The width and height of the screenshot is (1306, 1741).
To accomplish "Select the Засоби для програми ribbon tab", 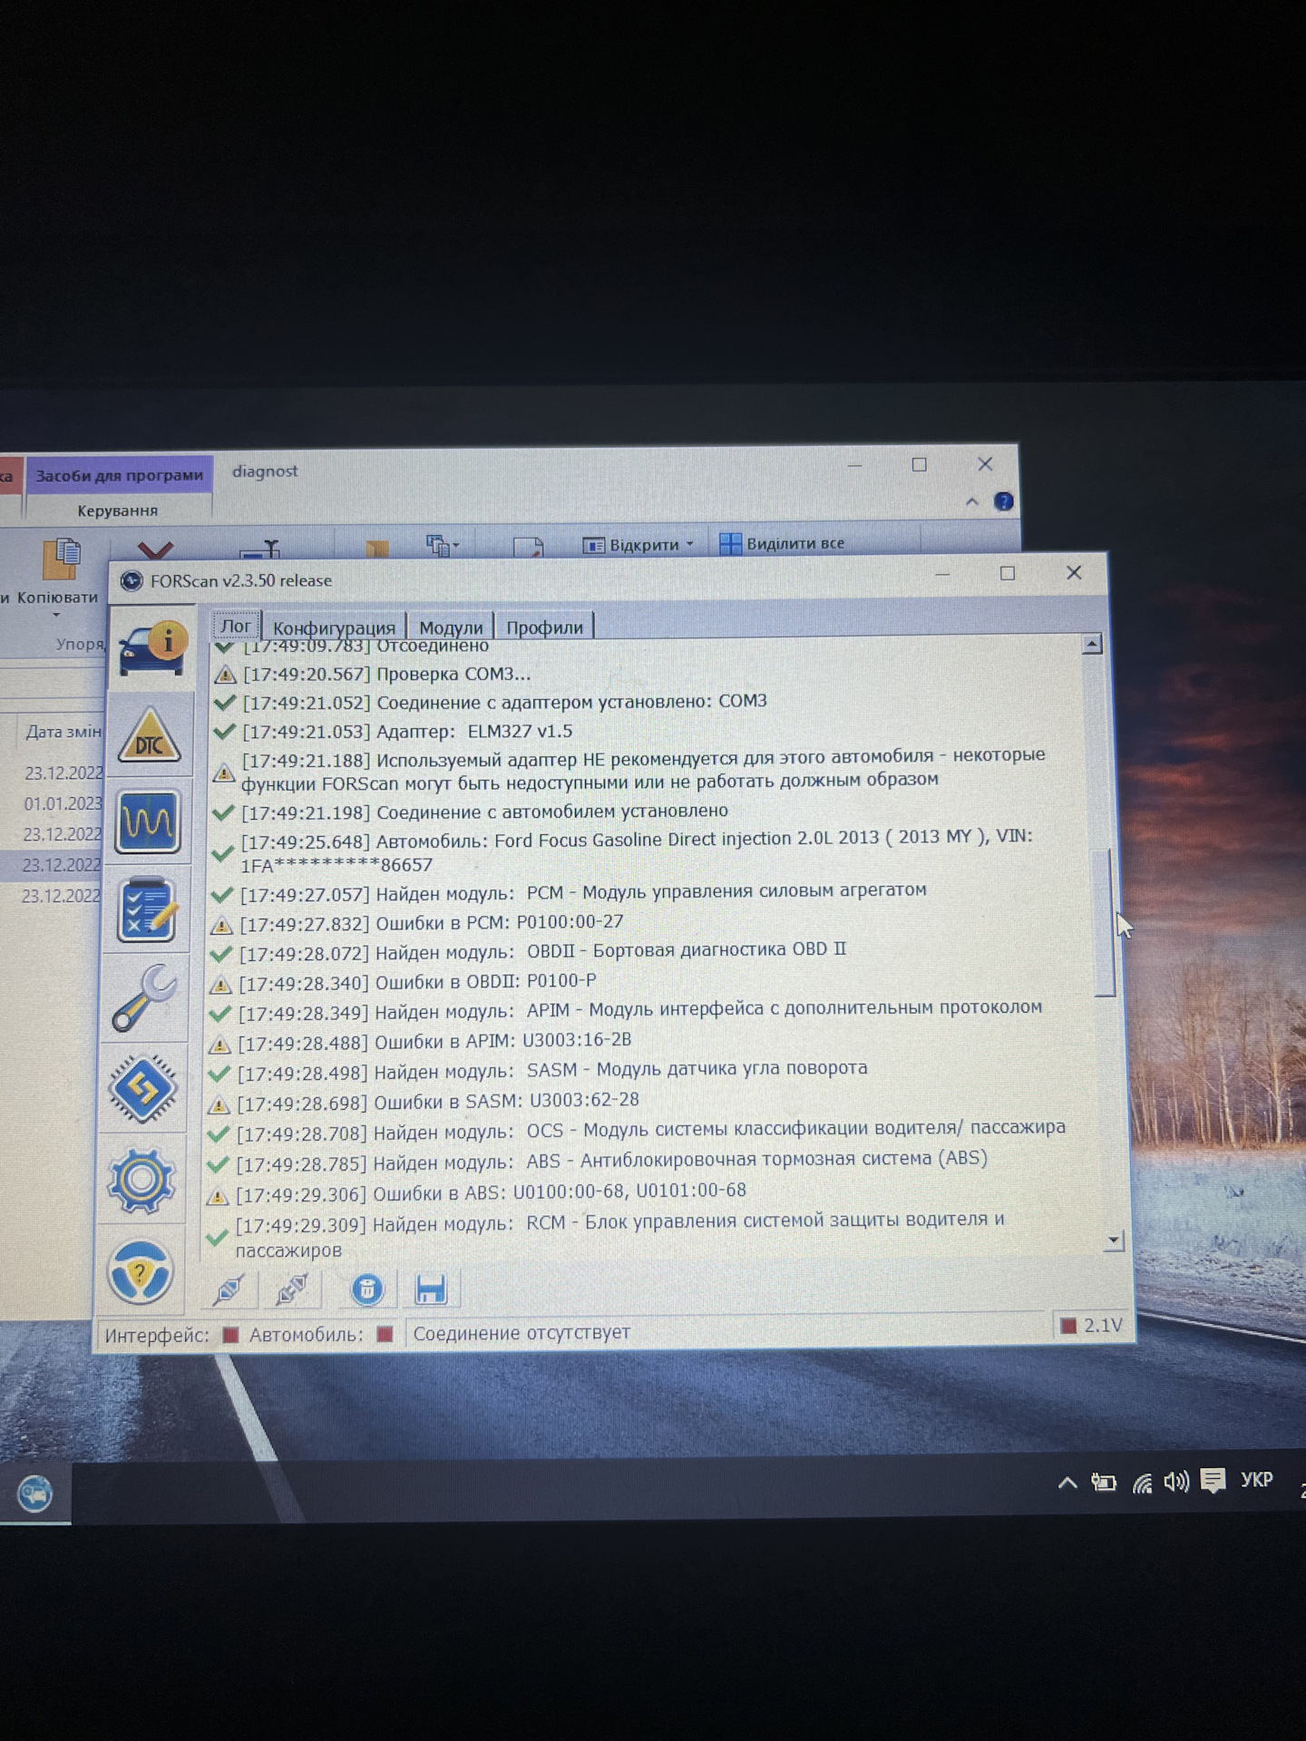I will [119, 475].
